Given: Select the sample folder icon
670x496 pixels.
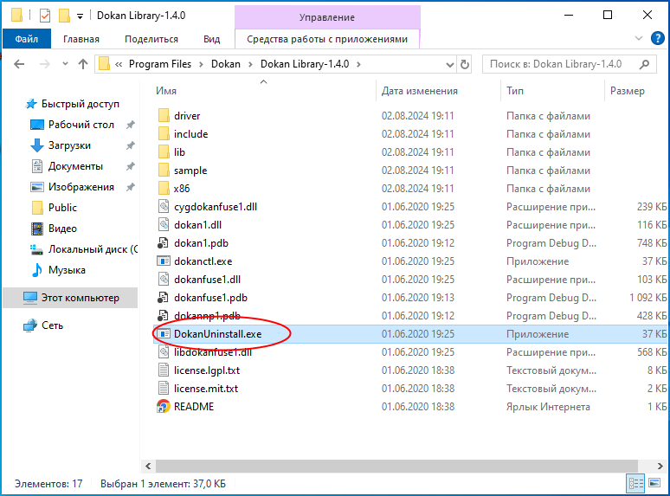Looking at the screenshot, I should pyautogui.click(x=164, y=171).
